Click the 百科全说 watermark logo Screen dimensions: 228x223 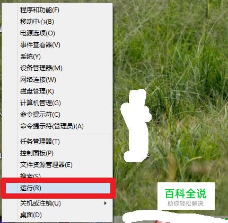186,196
